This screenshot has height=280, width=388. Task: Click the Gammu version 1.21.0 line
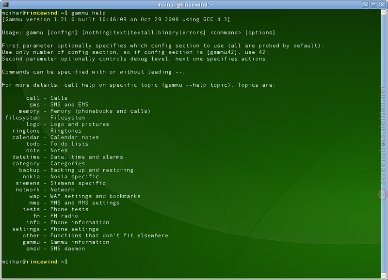tap(116, 19)
